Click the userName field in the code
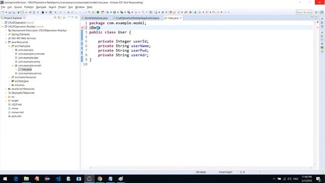 coord(140,46)
